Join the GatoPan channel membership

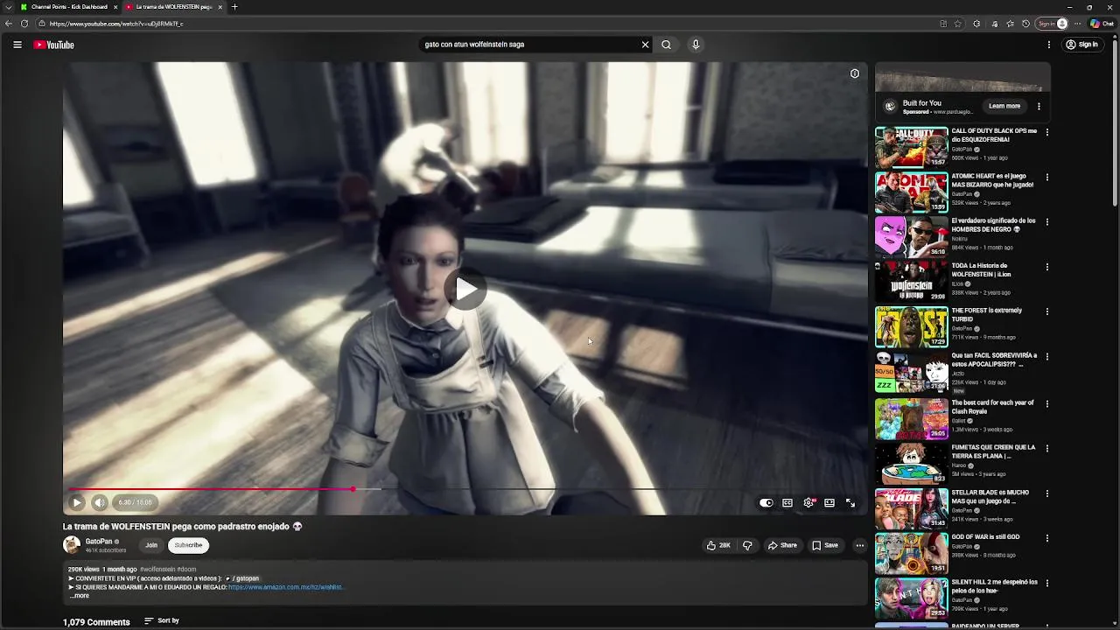pyautogui.click(x=151, y=545)
